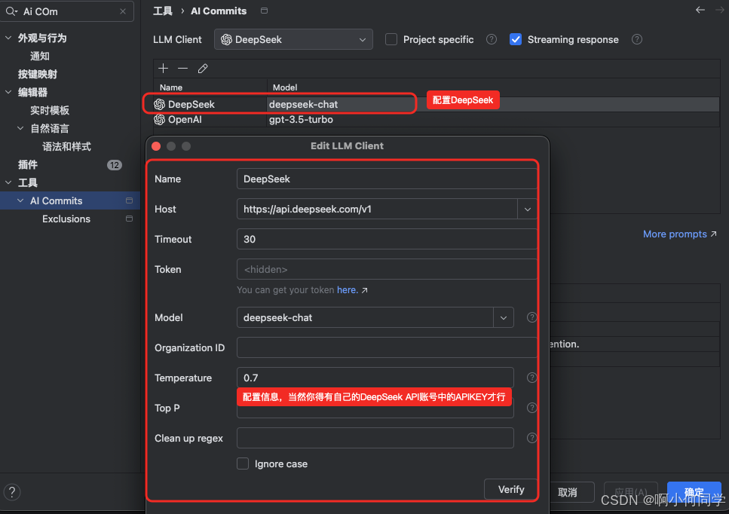Clear the settings search field
The width and height of the screenshot is (729, 514).
pos(123,11)
